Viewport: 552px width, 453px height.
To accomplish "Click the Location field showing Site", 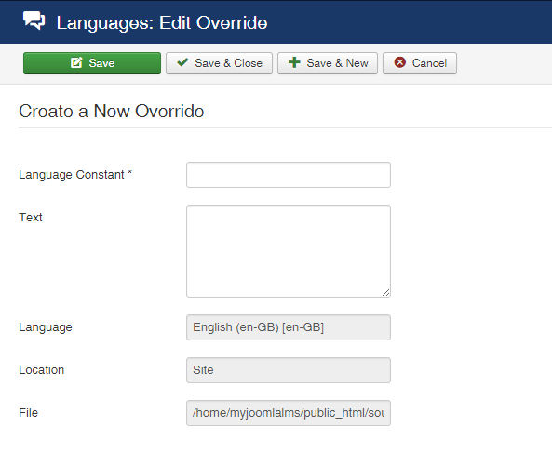I will pos(289,370).
